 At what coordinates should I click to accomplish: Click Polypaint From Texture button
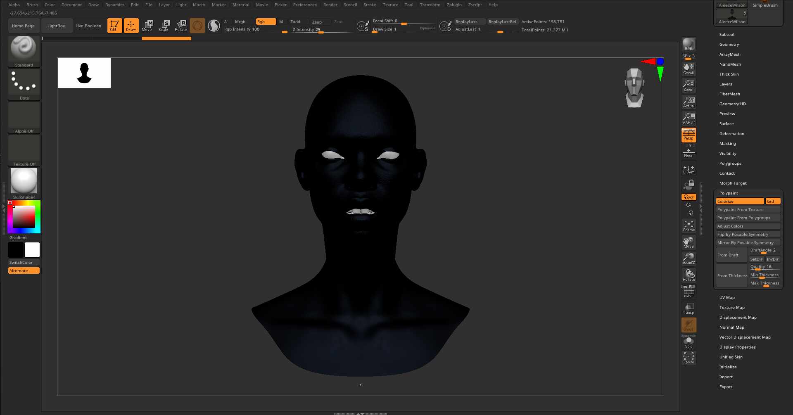pyautogui.click(x=748, y=210)
